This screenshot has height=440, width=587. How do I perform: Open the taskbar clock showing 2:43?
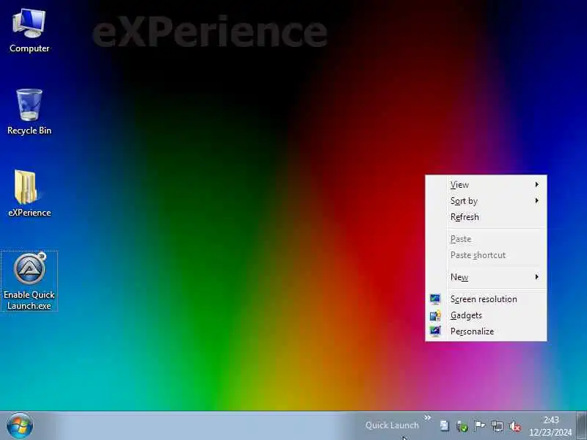[551, 426]
